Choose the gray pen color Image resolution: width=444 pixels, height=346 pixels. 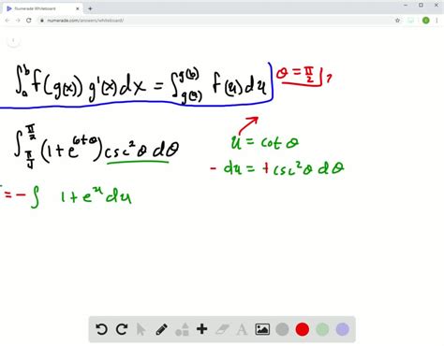pos(282,329)
